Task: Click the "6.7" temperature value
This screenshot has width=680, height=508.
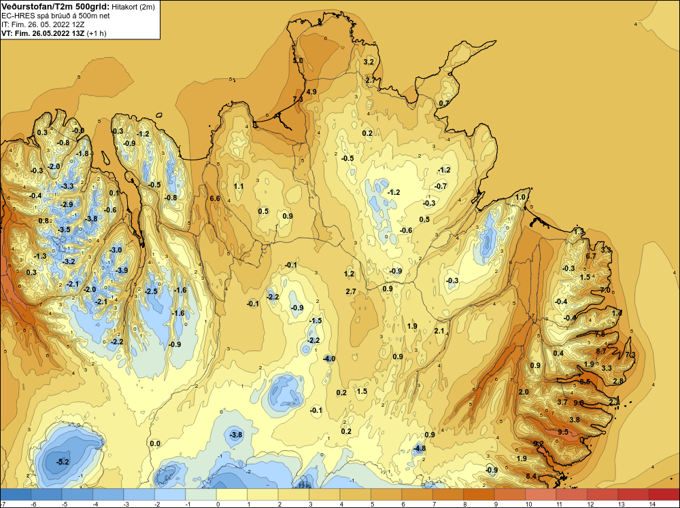Action: [x=591, y=256]
